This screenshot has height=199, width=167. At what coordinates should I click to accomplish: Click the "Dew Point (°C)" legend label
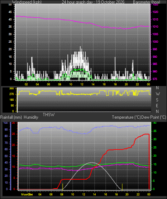[x=154, y=117]
